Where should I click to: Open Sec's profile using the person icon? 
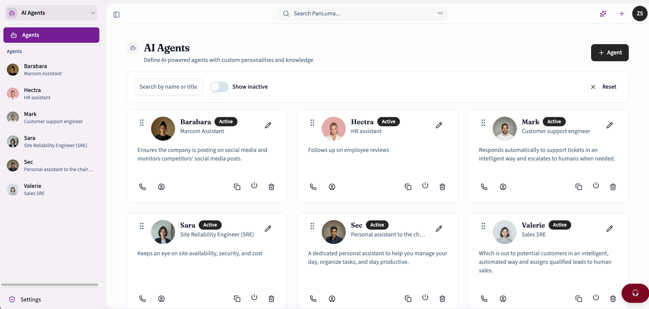(332, 298)
